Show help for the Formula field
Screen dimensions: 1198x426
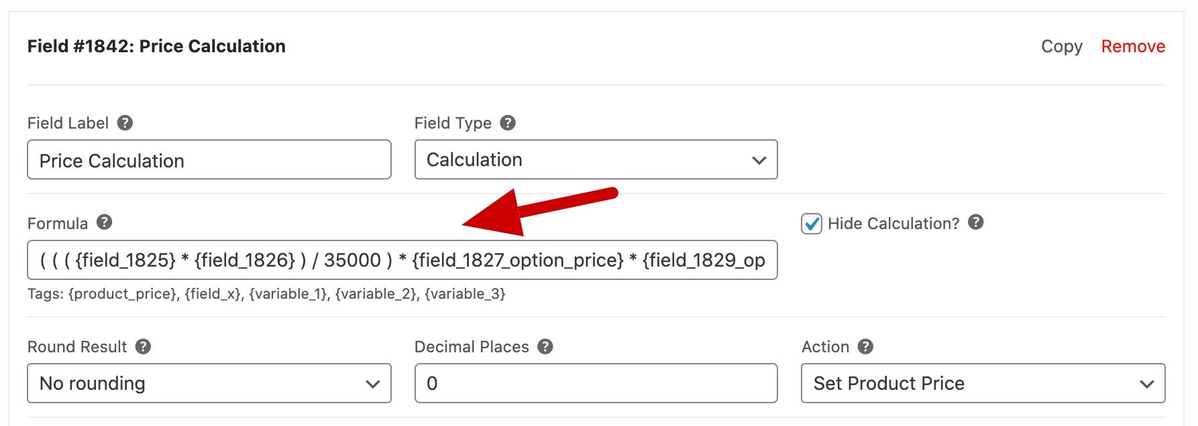tap(104, 222)
